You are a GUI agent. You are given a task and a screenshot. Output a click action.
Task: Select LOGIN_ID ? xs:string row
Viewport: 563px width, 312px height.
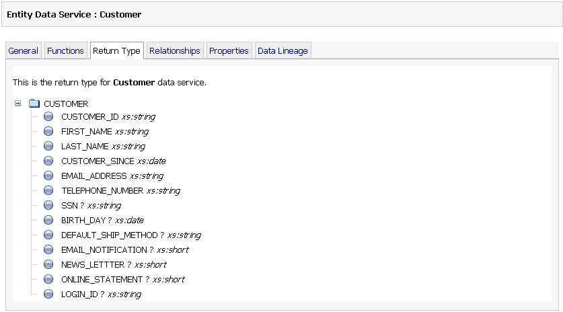pyautogui.click(x=102, y=294)
